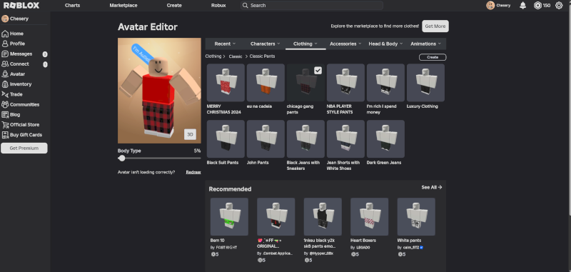Screen dimensions: 571x272
Task: Click the Classic breadcrumb link
Action: 236,56
